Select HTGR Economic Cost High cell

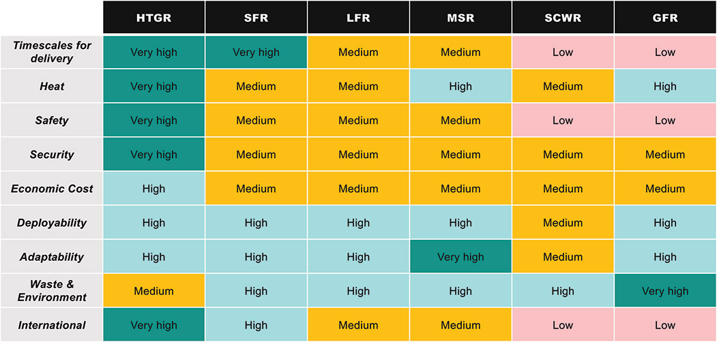153,189
